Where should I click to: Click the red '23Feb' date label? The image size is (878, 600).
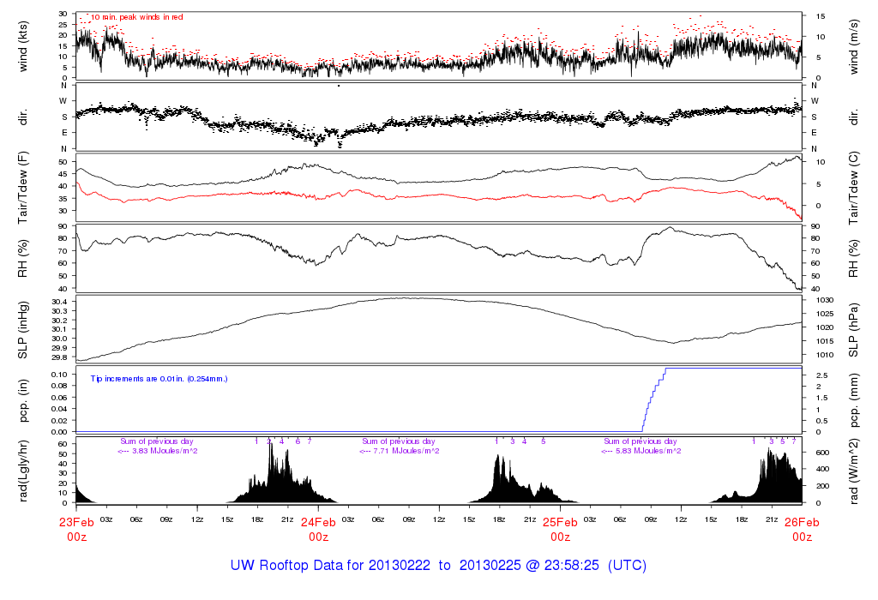coord(76,523)
